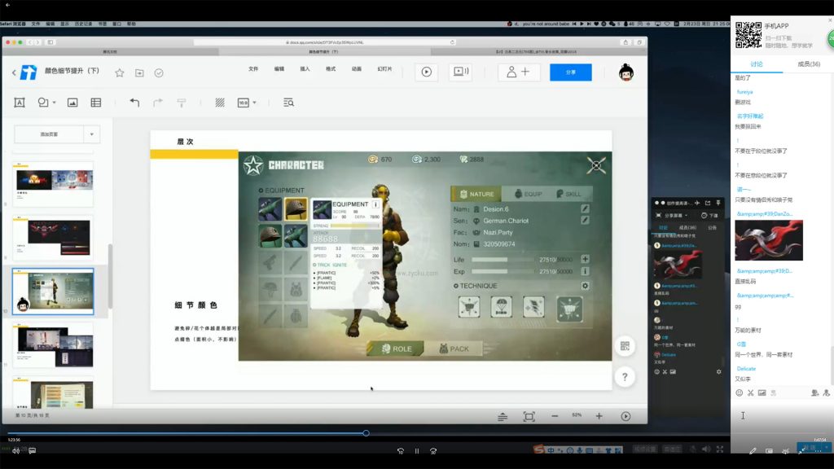Click the undo arrow in toolbar
This screenshot has width=834, height=469.
(x=134, y=103)
